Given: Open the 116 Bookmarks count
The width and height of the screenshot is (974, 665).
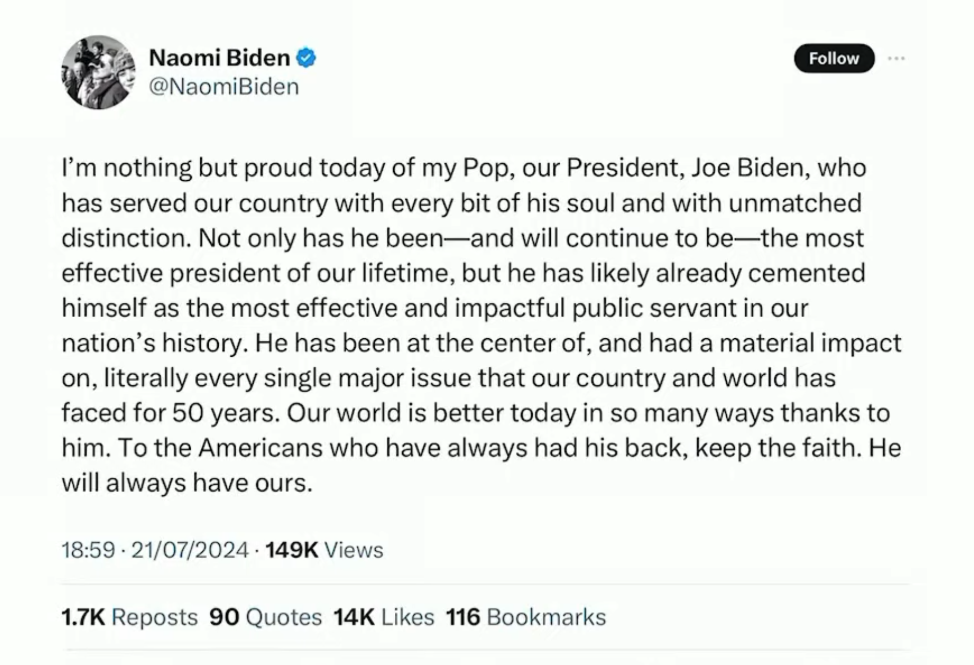Looking at the screenshot, I should pyautogui.click(x=526, y=617).
